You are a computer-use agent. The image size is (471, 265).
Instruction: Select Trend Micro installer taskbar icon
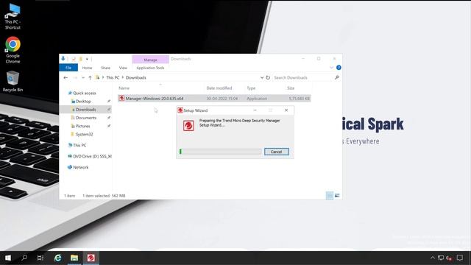tap(91, 258)
